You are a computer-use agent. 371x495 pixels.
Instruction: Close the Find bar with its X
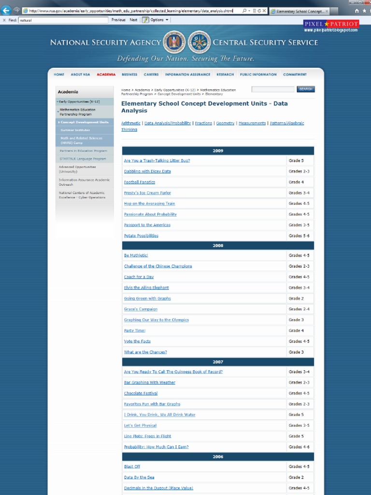coord(4,20)
